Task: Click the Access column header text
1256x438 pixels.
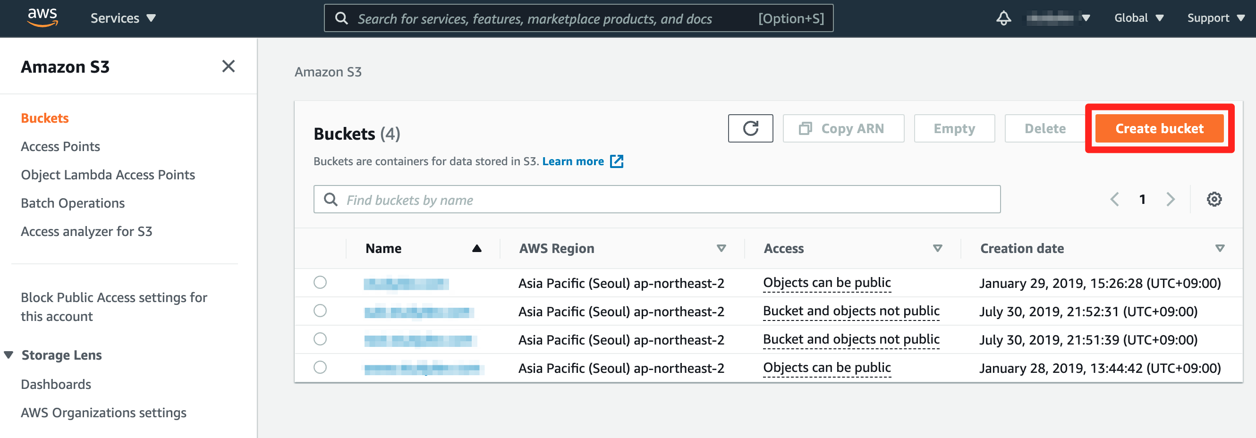Action: pyautogui.click(x=783, y=248)
